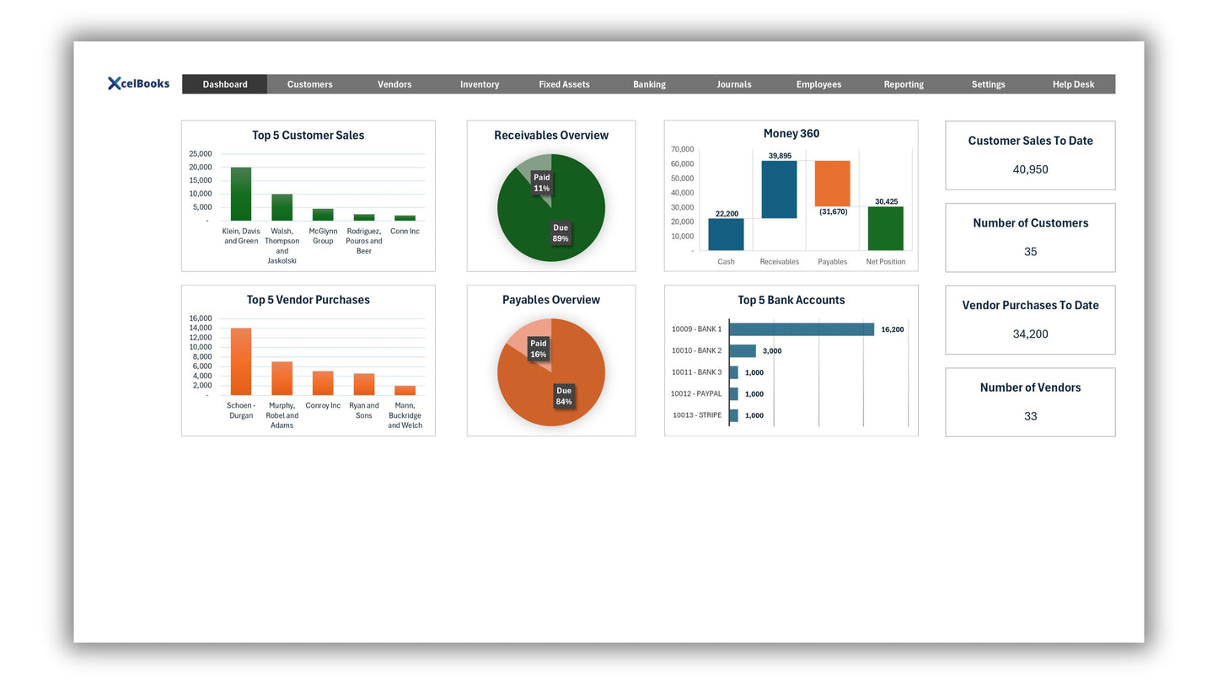
Task: Click the Ryan and Sons label
Action: tap(363, 410)
